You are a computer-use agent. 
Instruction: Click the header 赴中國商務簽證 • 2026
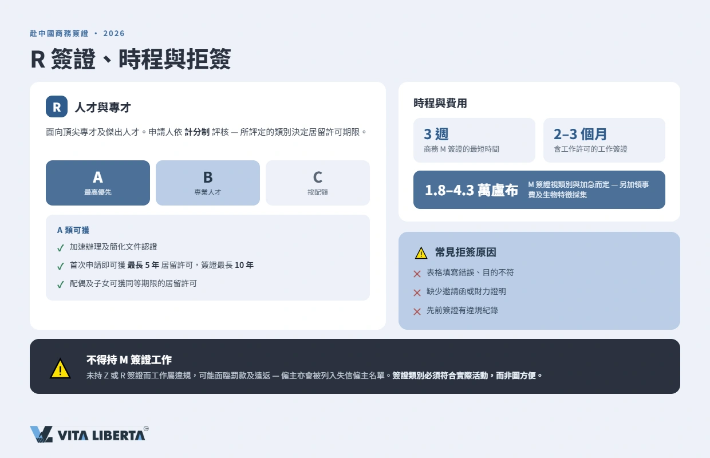tap(77, 33)
